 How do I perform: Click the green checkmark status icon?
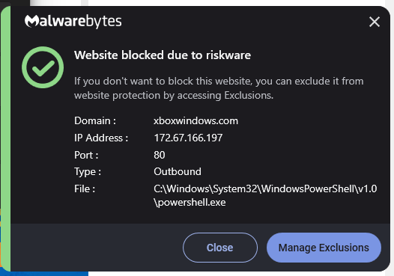click(43, 67)
